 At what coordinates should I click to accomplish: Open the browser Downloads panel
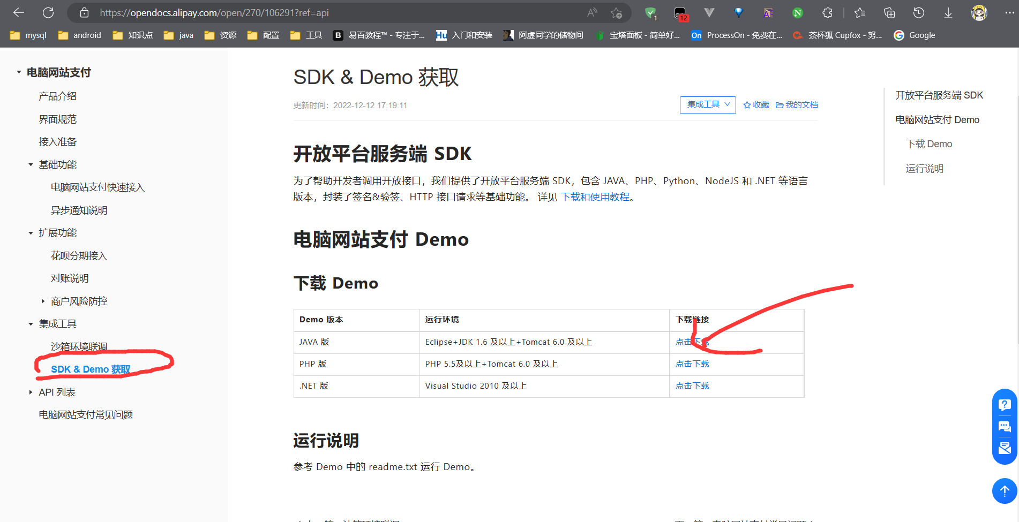948,12
